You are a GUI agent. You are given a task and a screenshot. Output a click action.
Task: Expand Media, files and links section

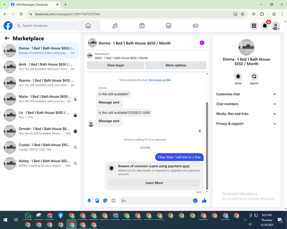pos(246,114)
